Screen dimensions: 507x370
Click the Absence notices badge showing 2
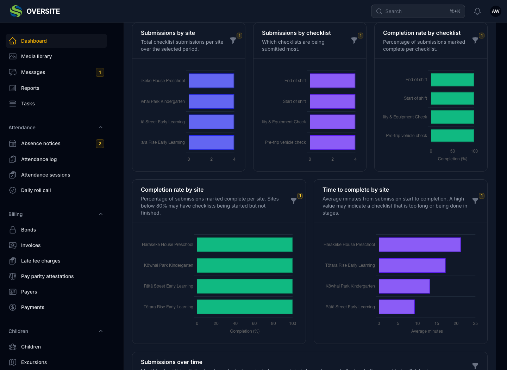click(x=100, y=143)
